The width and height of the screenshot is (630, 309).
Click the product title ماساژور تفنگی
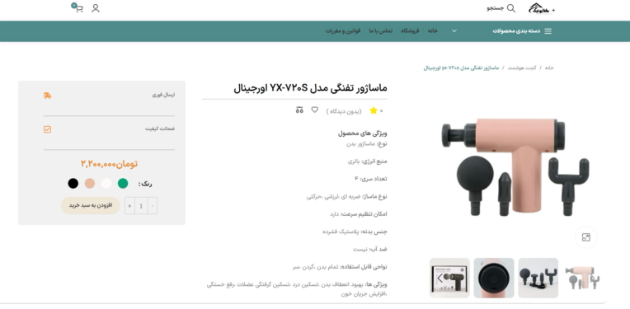(310, 88)
